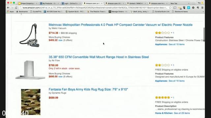Click 'by Metro Vacuum' seller text

click(x=57, y=28)
